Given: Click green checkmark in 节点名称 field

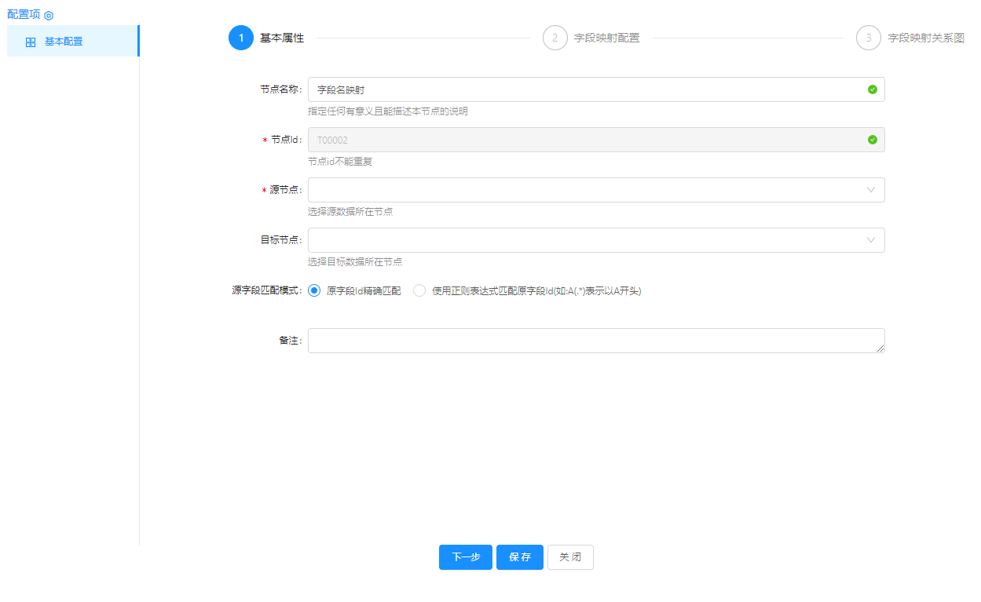Looking at the screenshot, I should coord(872,89).
